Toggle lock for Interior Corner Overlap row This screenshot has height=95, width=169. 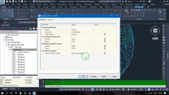(x=105, y=53)
